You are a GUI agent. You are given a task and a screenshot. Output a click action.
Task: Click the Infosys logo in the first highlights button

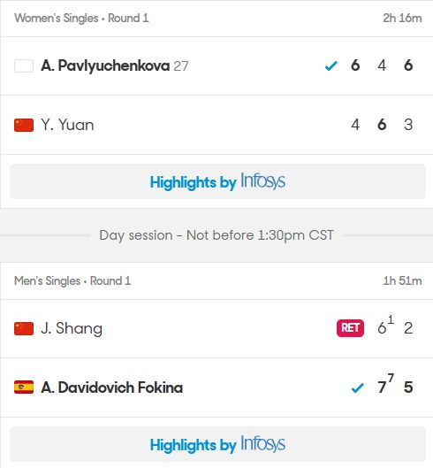262,181
